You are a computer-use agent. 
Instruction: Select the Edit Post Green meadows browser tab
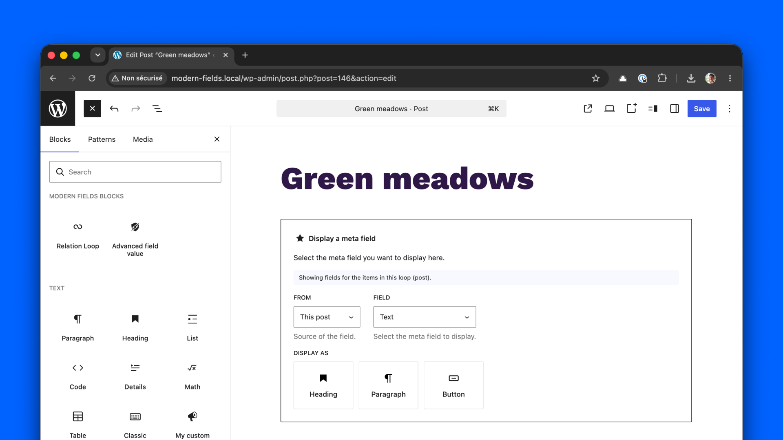pyautogui.click(x=167, y=55)
